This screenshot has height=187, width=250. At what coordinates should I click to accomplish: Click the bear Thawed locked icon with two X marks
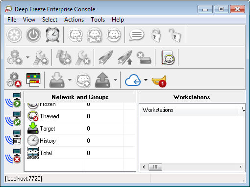[x=95, y=35]
